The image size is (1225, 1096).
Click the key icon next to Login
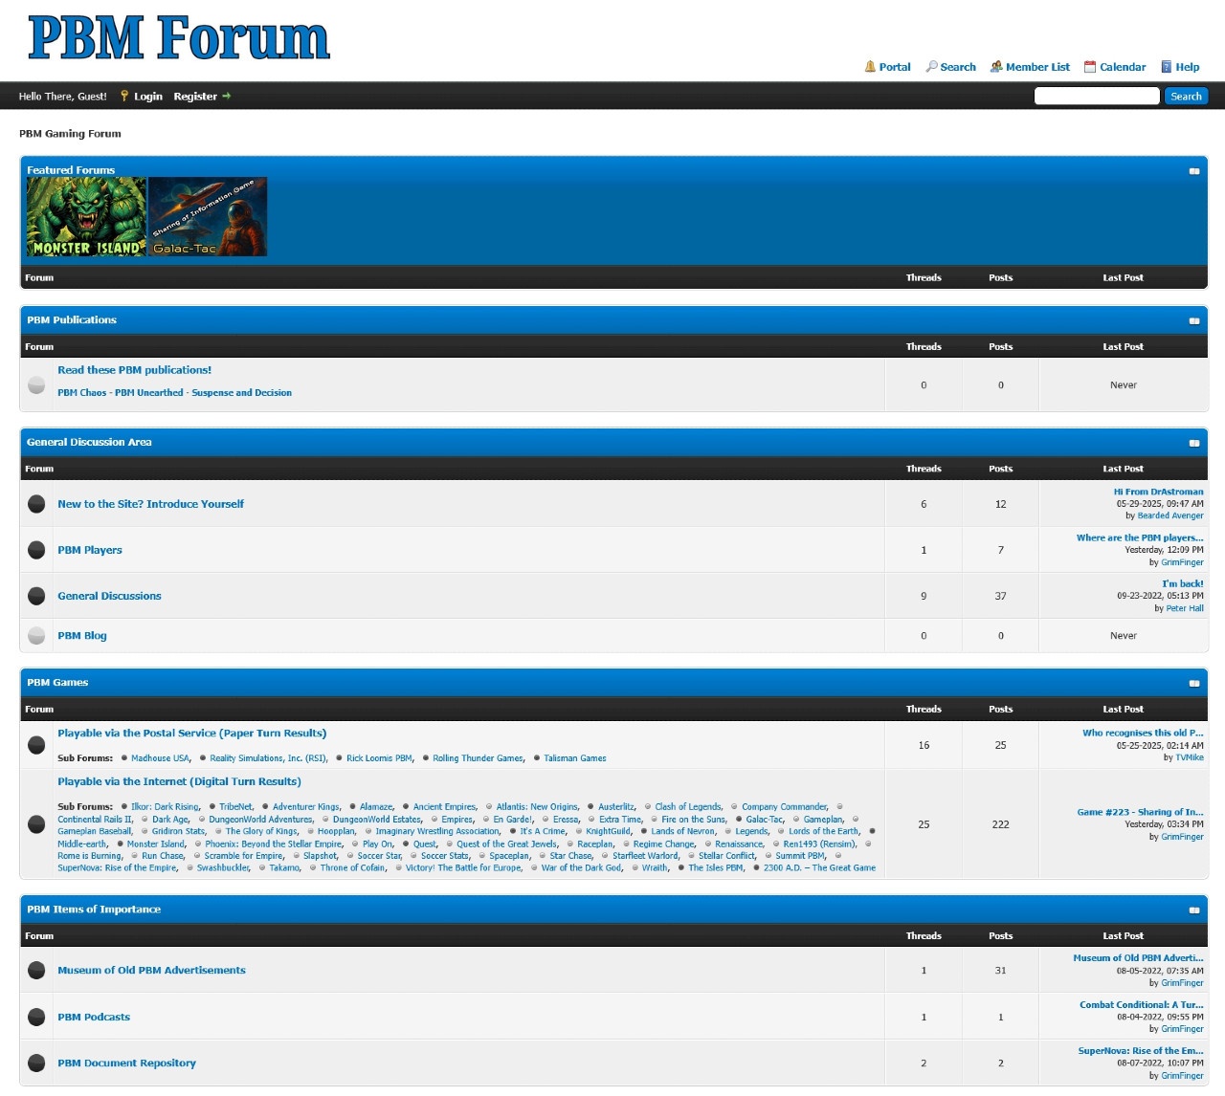point(124,96)
